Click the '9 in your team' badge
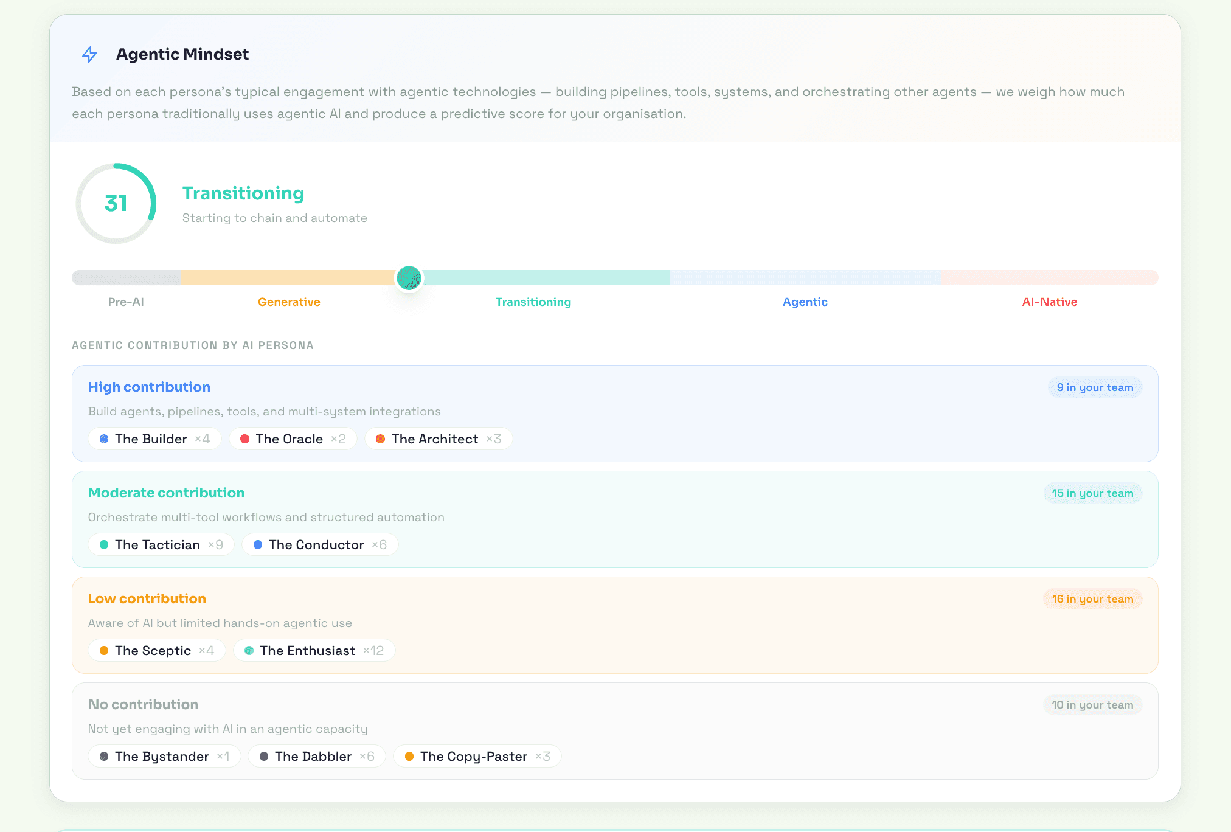The image size is (1231, 832). pos(1095,387)
